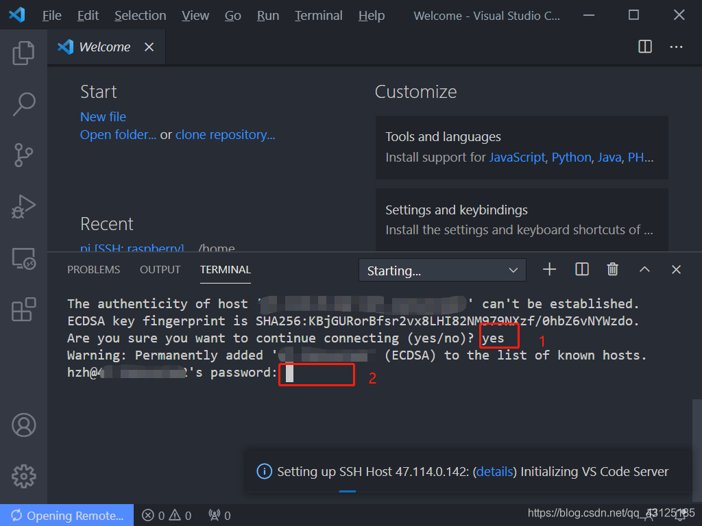Open the Accounts menu icon
Screen dimensions: 702x526
pos(24,425)
